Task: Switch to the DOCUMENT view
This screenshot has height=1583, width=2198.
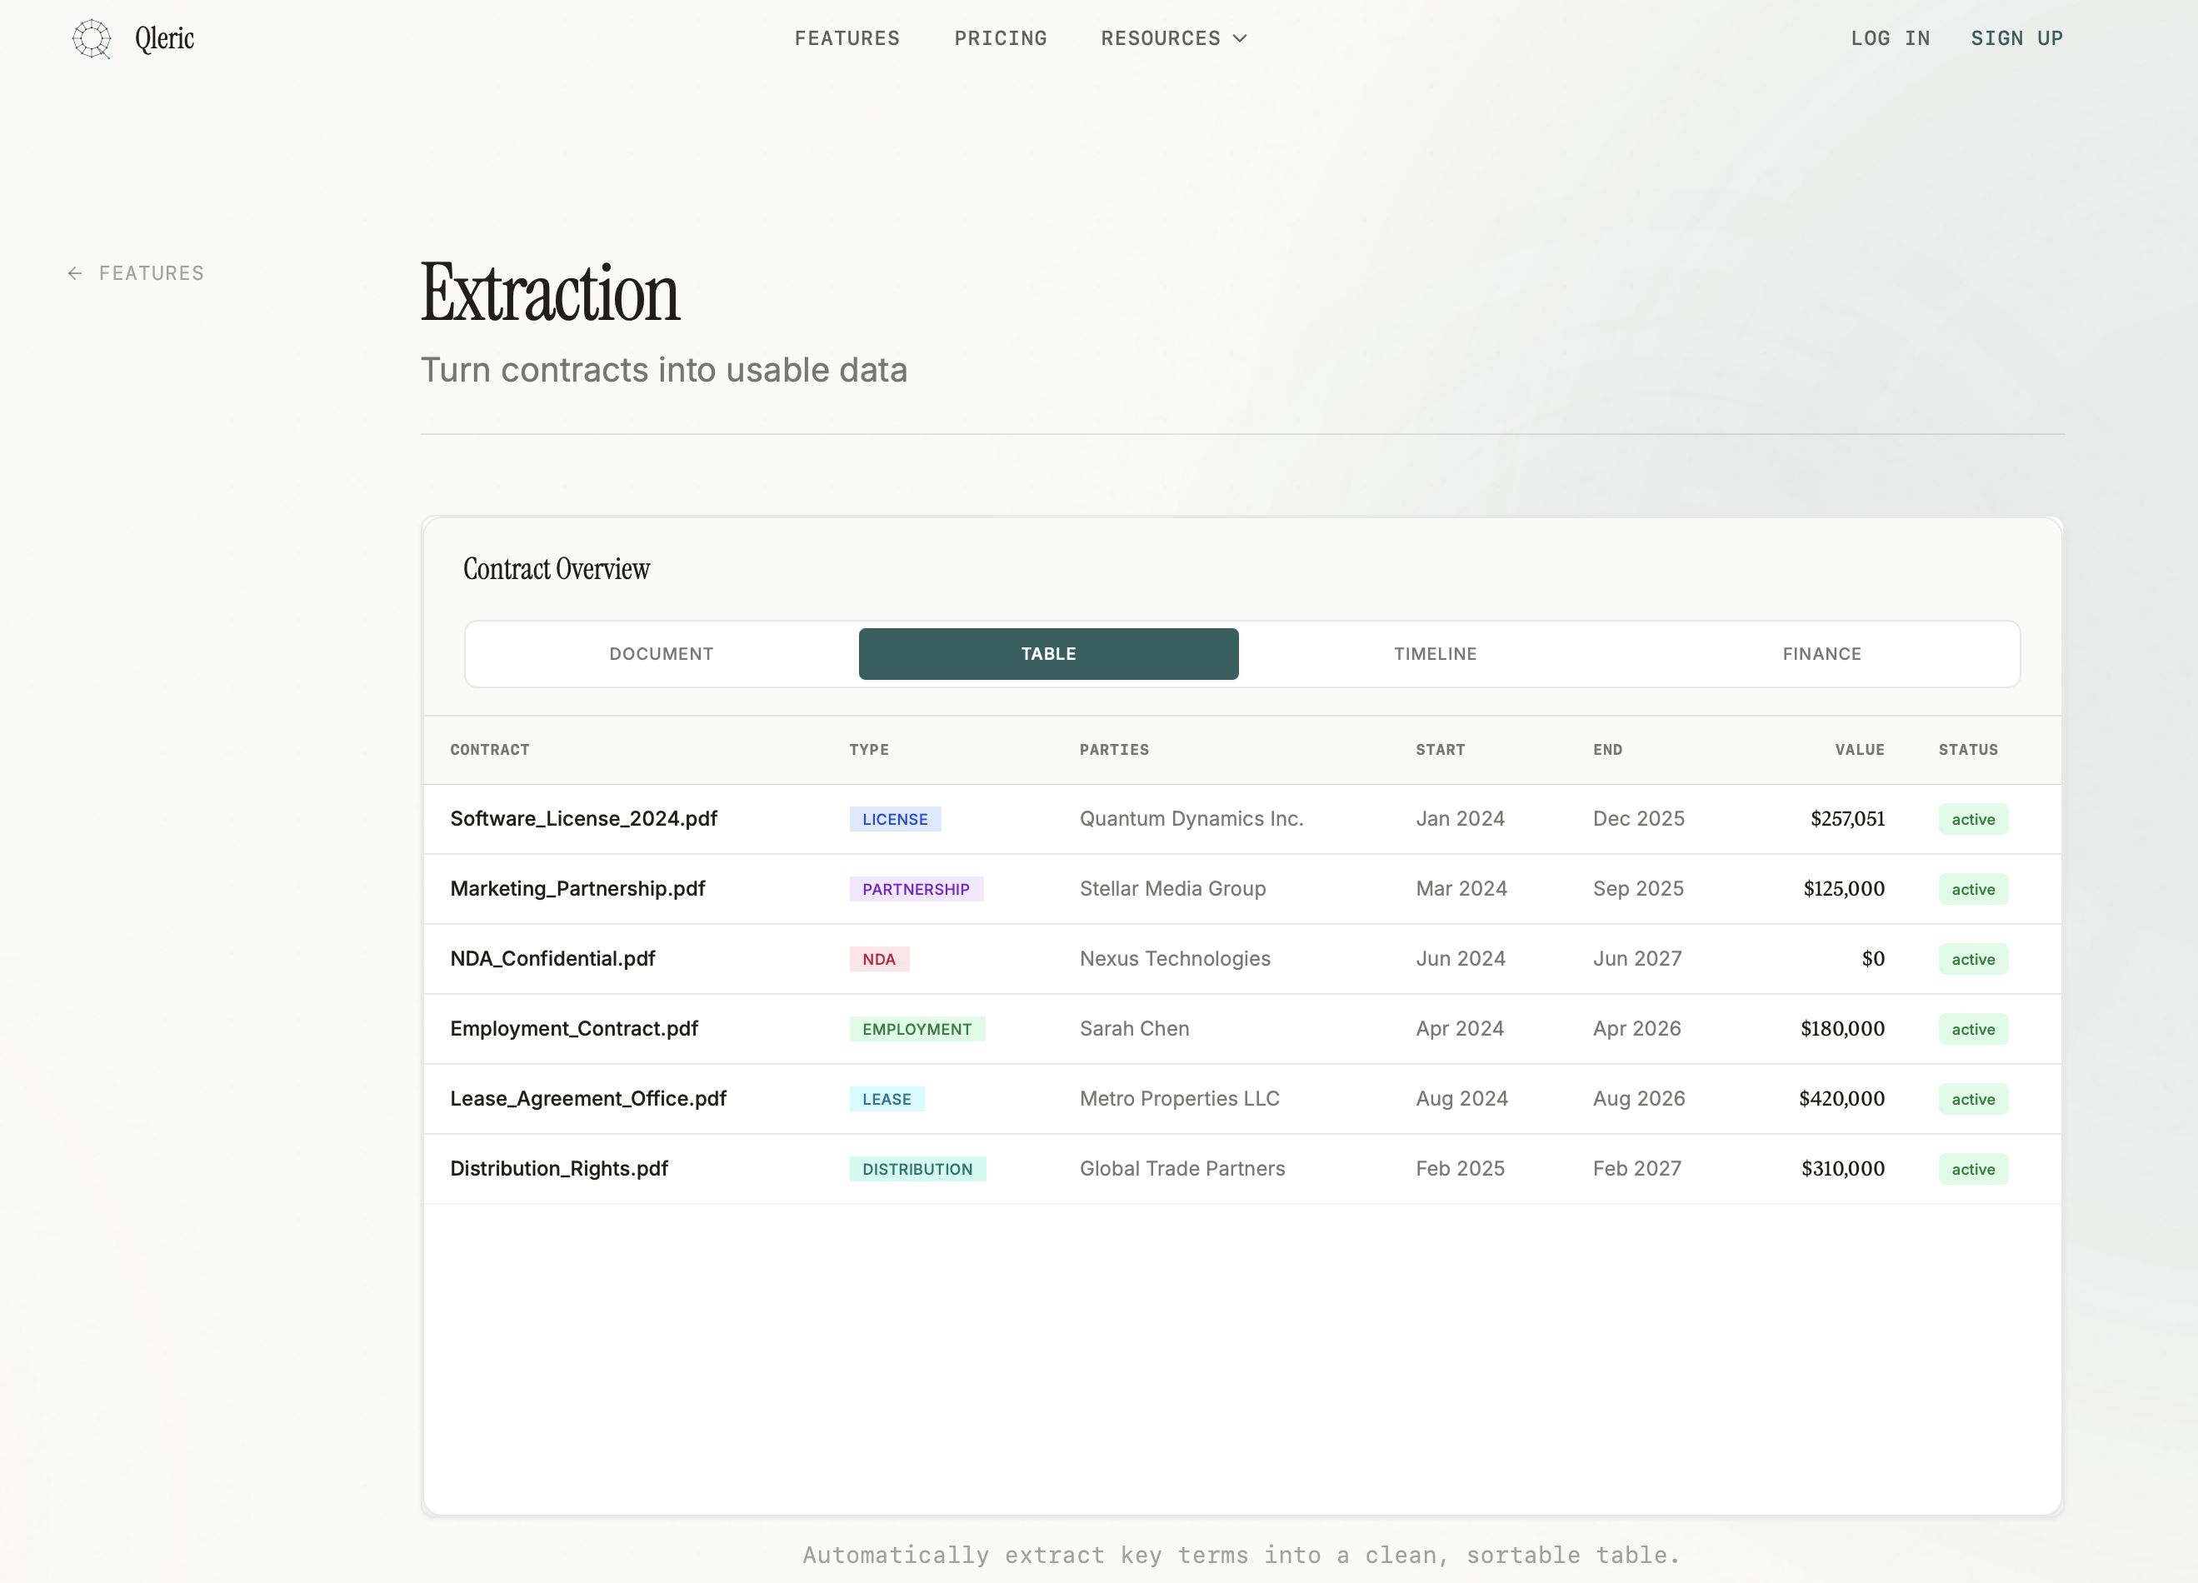Action: [x=661, y=654]
